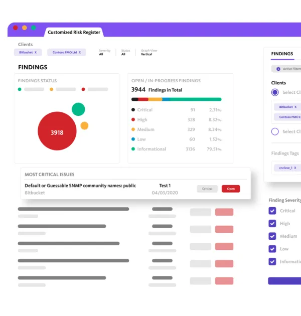Click the green window maximize dot
Viewport: 301px width, 316px height.
click(x=34, y=28)
